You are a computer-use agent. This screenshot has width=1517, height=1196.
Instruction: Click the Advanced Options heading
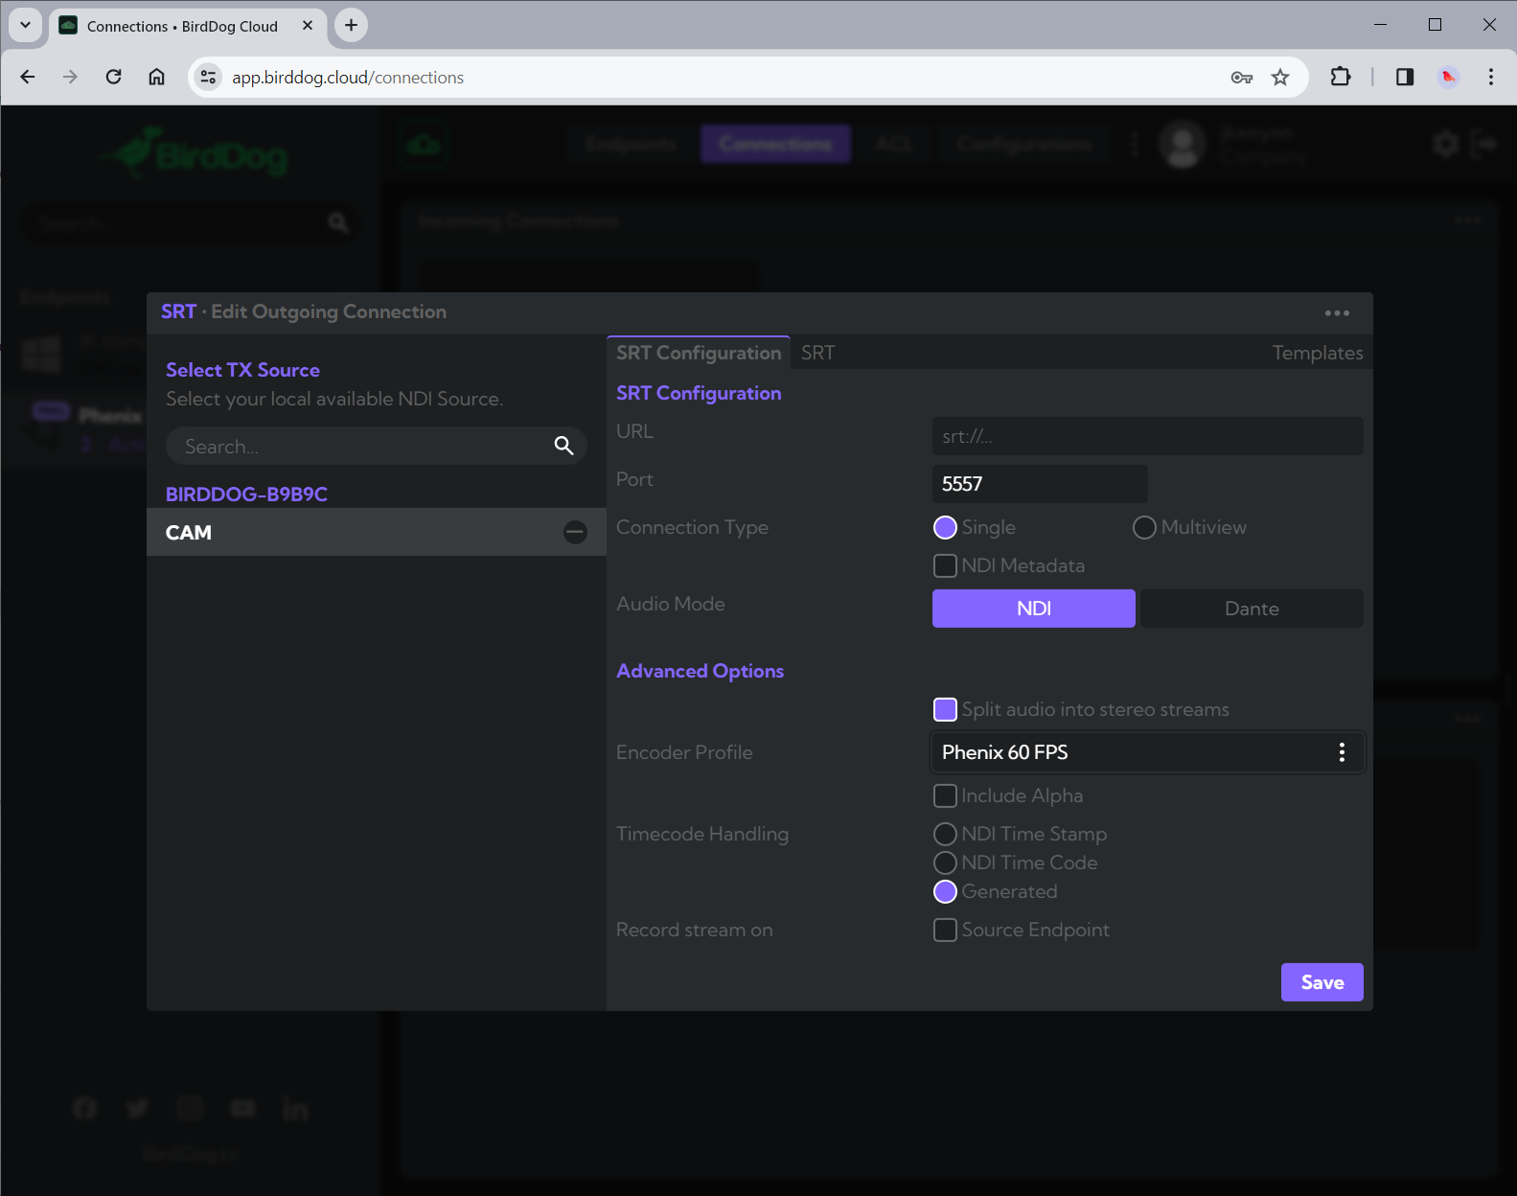[x=700, y=671]
